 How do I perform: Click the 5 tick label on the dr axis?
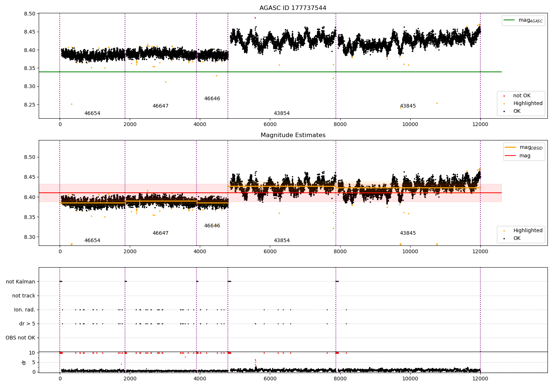[34, 363]
